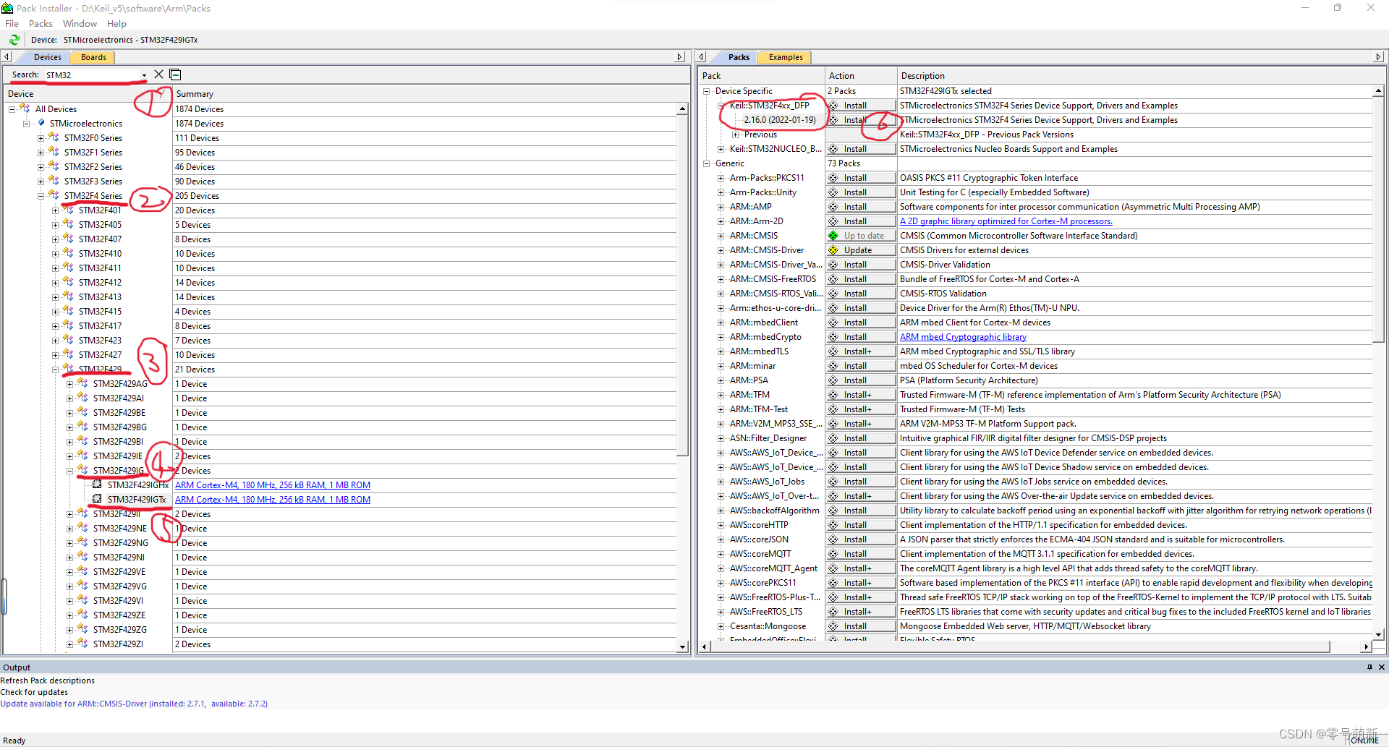Switch to the Devices tab

[47, 57]
